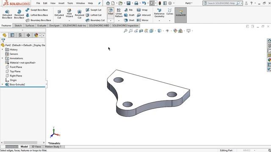Screen dimensions: 271x152
Task: Open the Motion Study 1 tab
Action: coord(53,147)
